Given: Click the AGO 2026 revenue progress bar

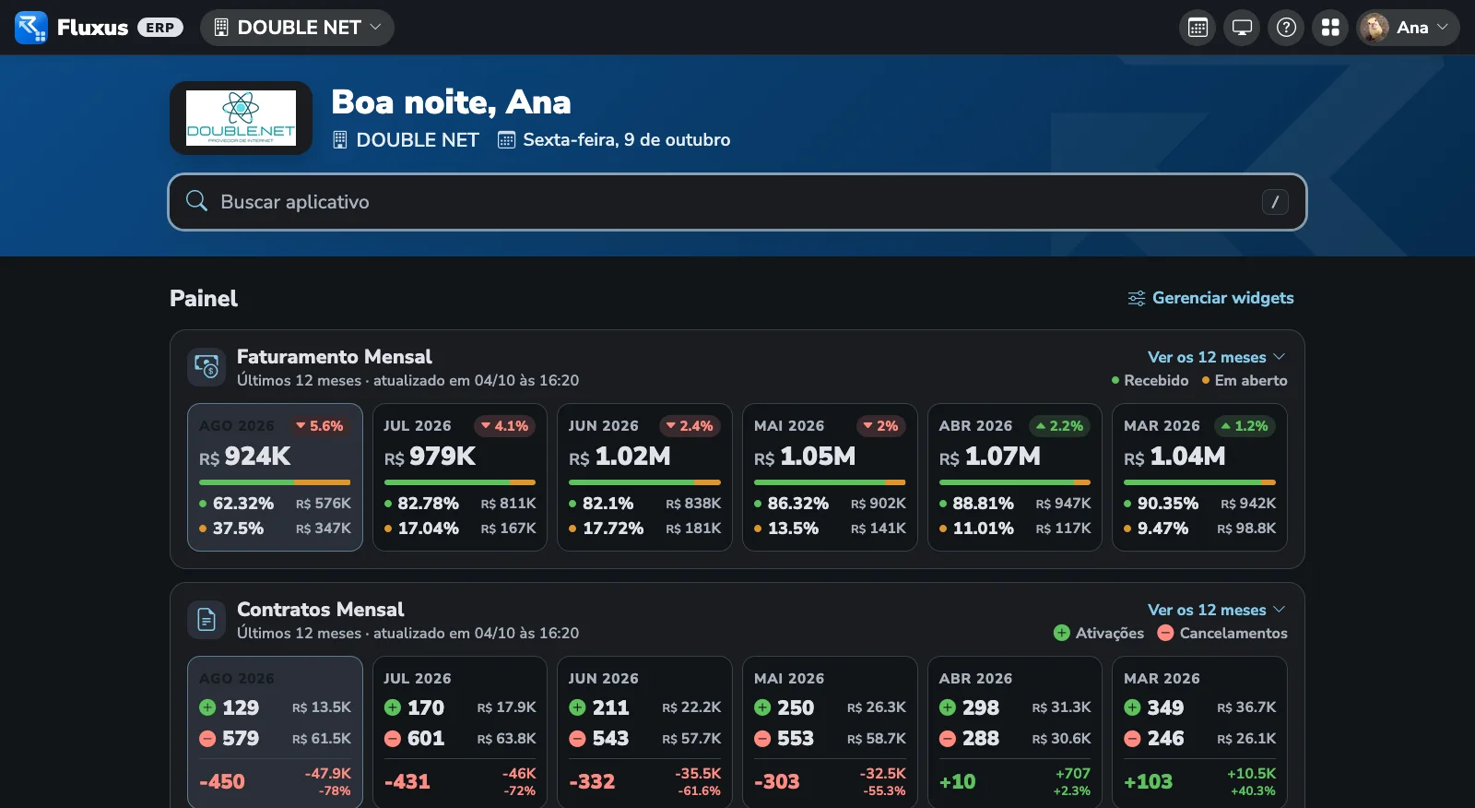Looking at the screenshot, I should [275, 482].
